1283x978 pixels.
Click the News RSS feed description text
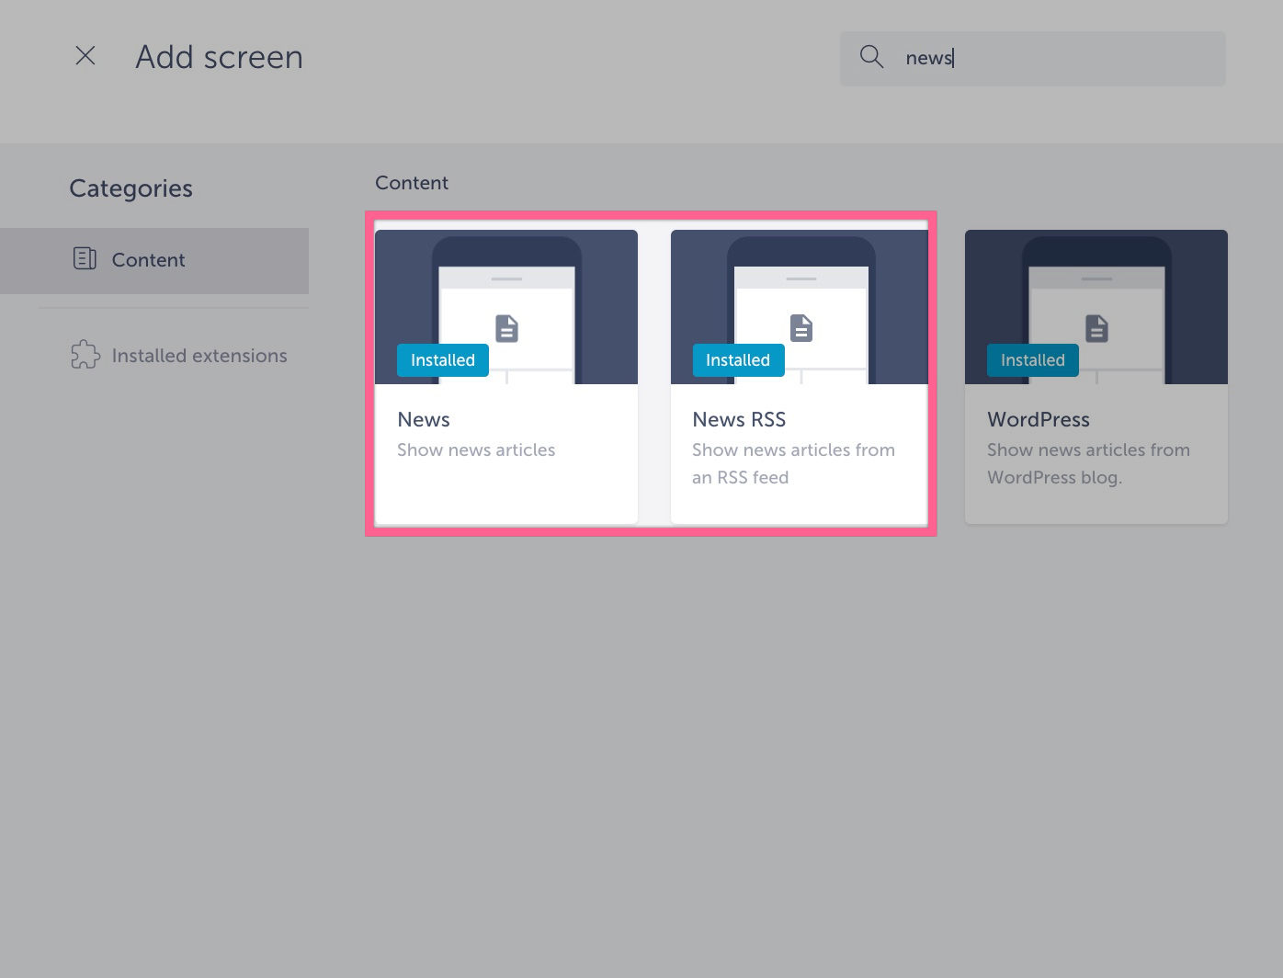click(793, 463)
